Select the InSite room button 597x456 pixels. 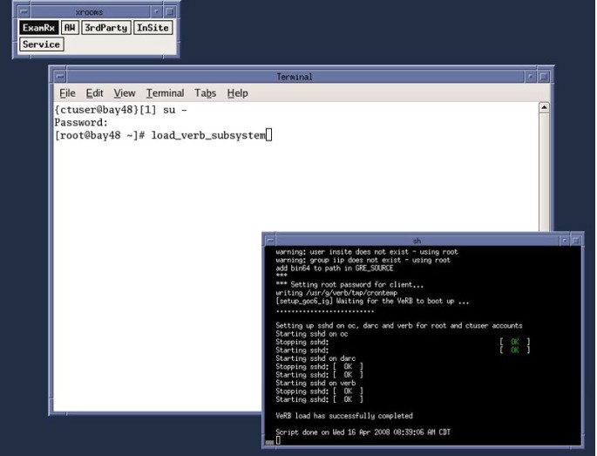pos(153,28)
